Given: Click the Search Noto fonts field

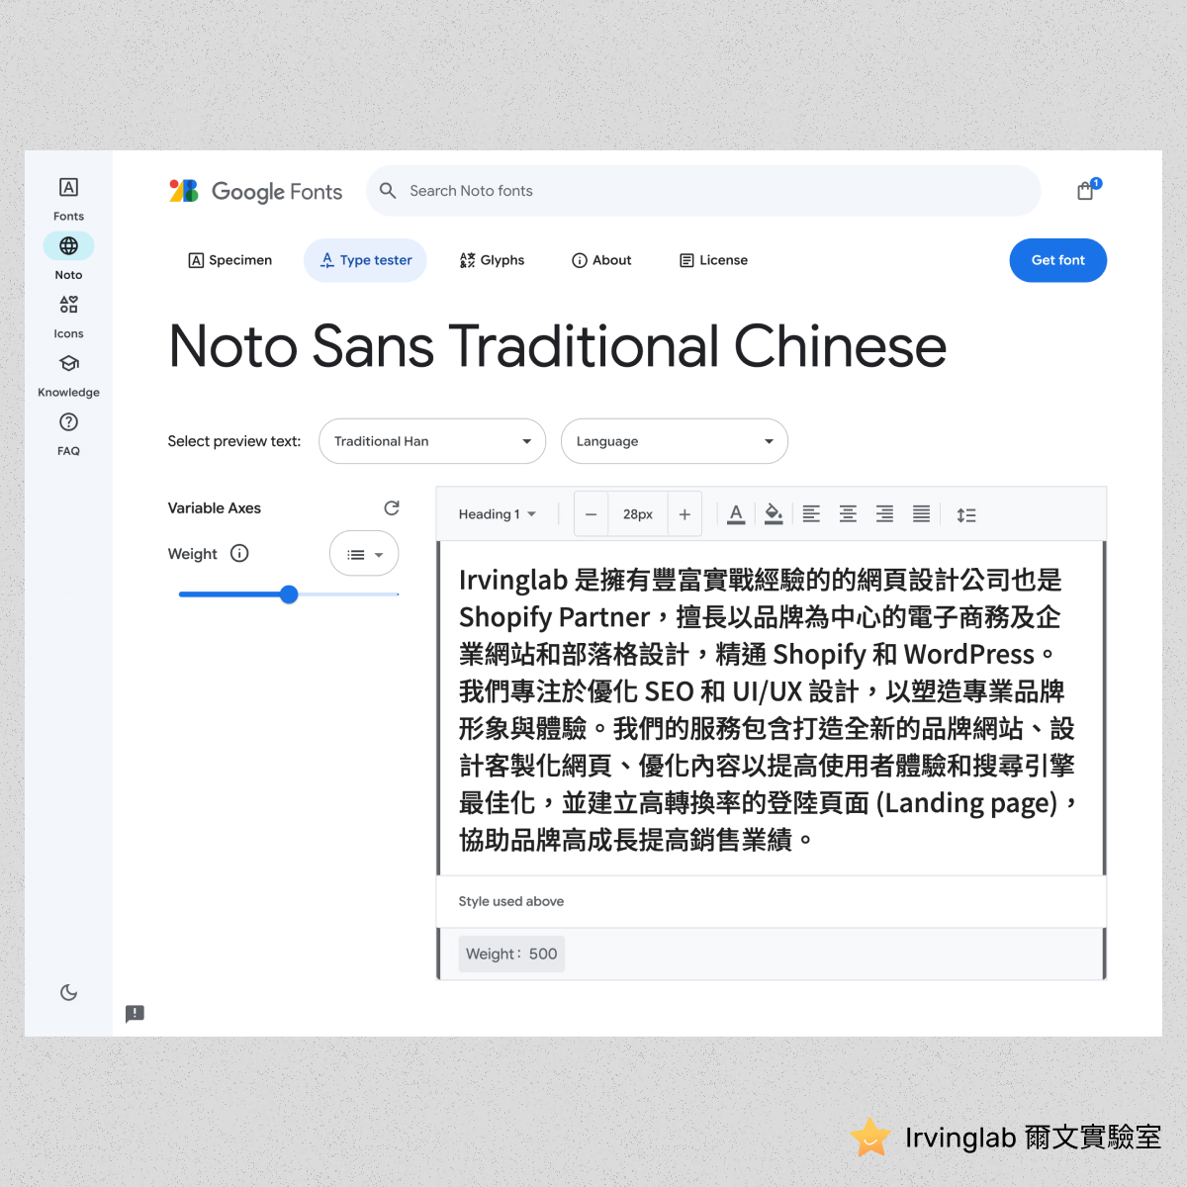Looking at the screenshot, I should [x=703, y=191].
